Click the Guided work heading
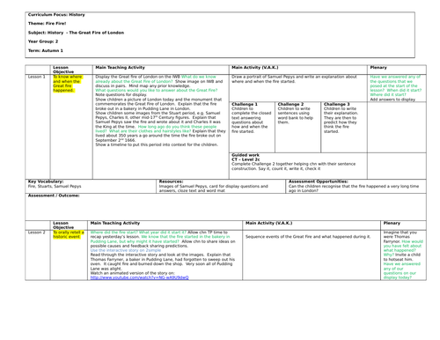This screenshot has height=340, width=440. pos(246,155)
